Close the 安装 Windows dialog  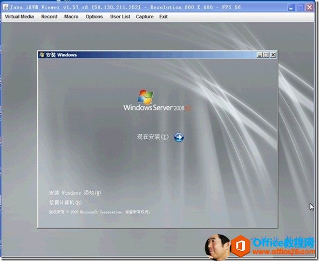click(273, 54)
